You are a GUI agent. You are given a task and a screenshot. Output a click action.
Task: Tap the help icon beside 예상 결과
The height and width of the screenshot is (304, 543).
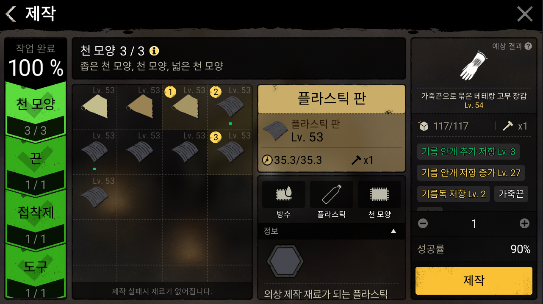coord(528,47)
